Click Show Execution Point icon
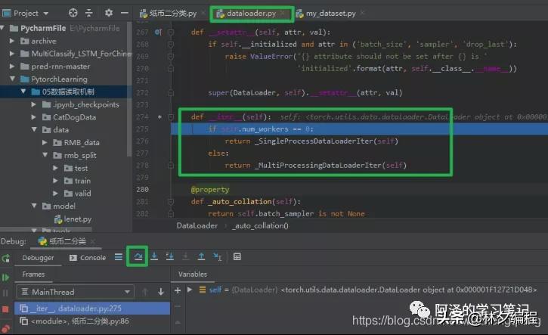 click(119, 257)
